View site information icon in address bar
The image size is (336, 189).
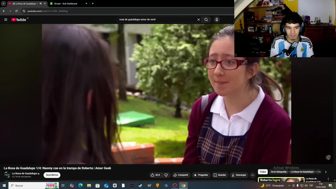point(24,11)
